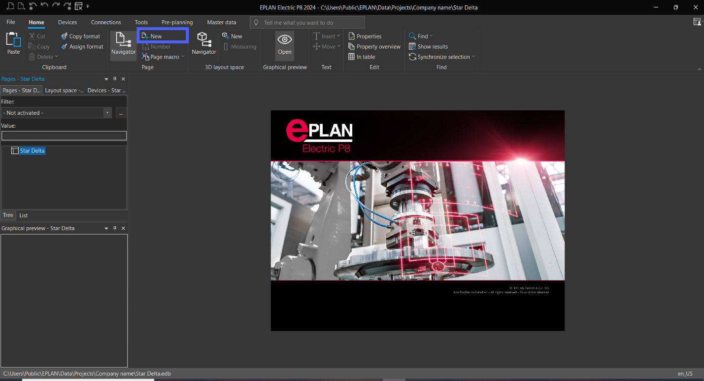Click the Redo arrow in title bar
This screenshot has width=704, height=381.
(56, 5)
